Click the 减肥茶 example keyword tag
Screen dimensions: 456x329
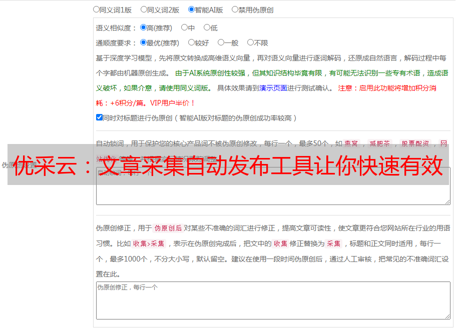click(x=379, y=143)
